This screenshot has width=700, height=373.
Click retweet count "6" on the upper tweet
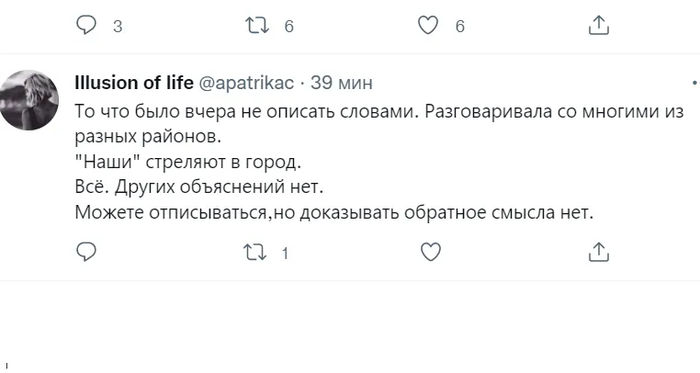pyautogui.click(x=288, y=27)
